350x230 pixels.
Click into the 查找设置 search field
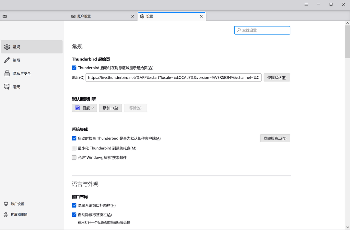pos(262,30)
